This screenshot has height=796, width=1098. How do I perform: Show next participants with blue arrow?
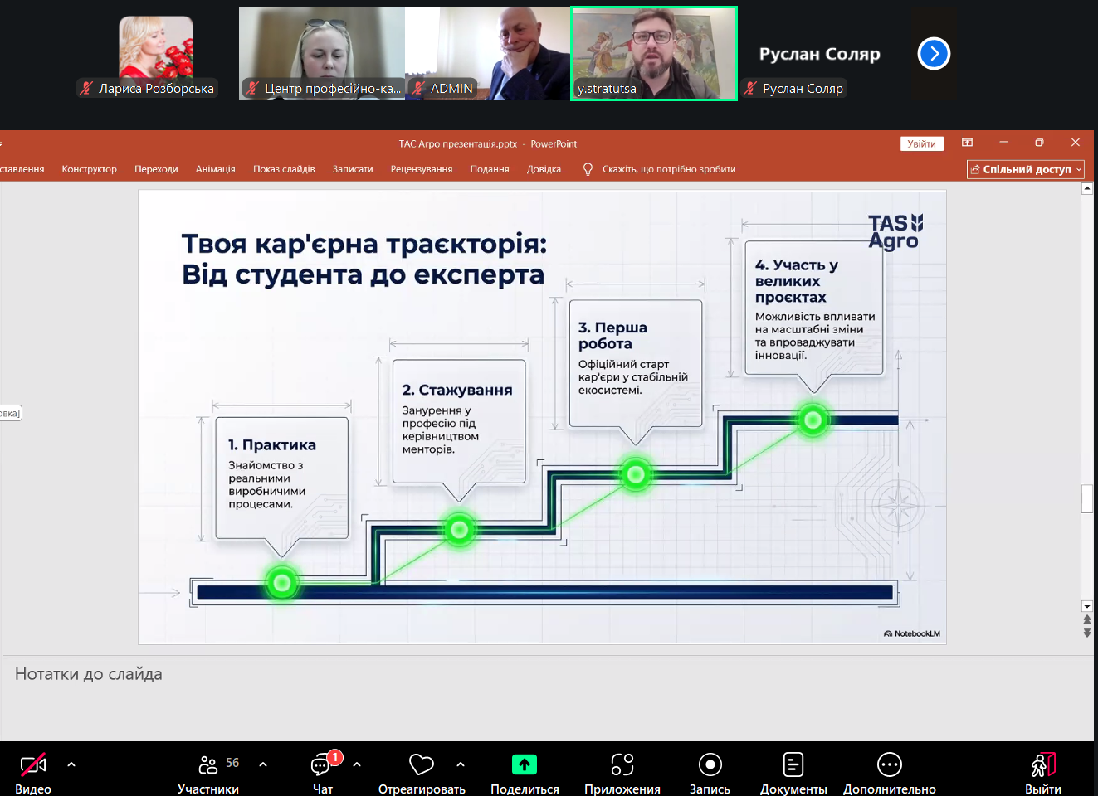[934, 54]
